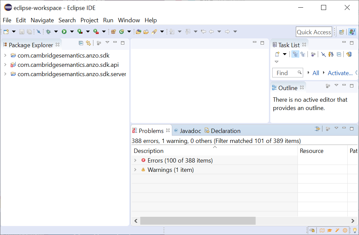
Task: Click the New Java Package icon
Action: [x=113, y=32]
